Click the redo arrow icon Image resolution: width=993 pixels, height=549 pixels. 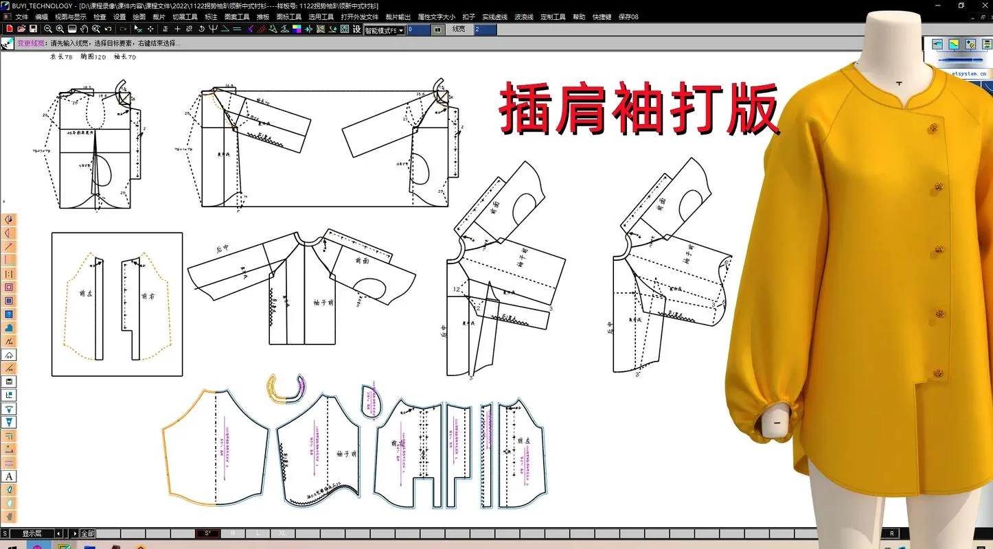click(x=123, y=29)
